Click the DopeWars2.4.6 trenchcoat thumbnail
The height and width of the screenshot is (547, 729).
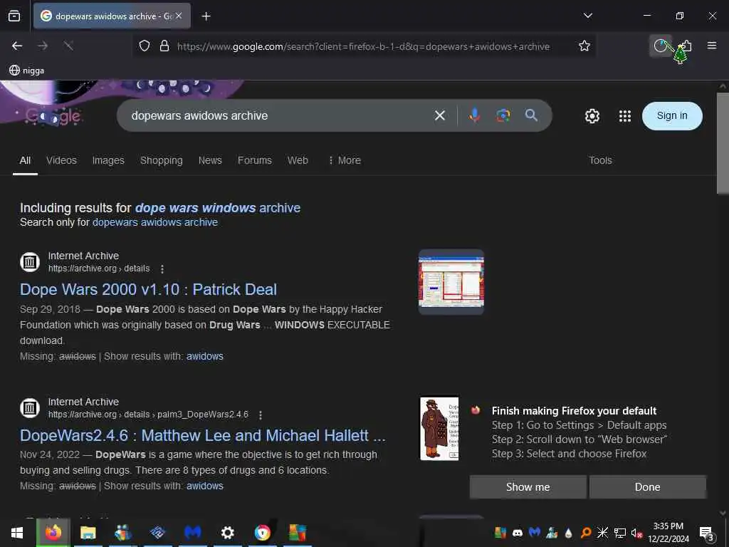[439, 428]
